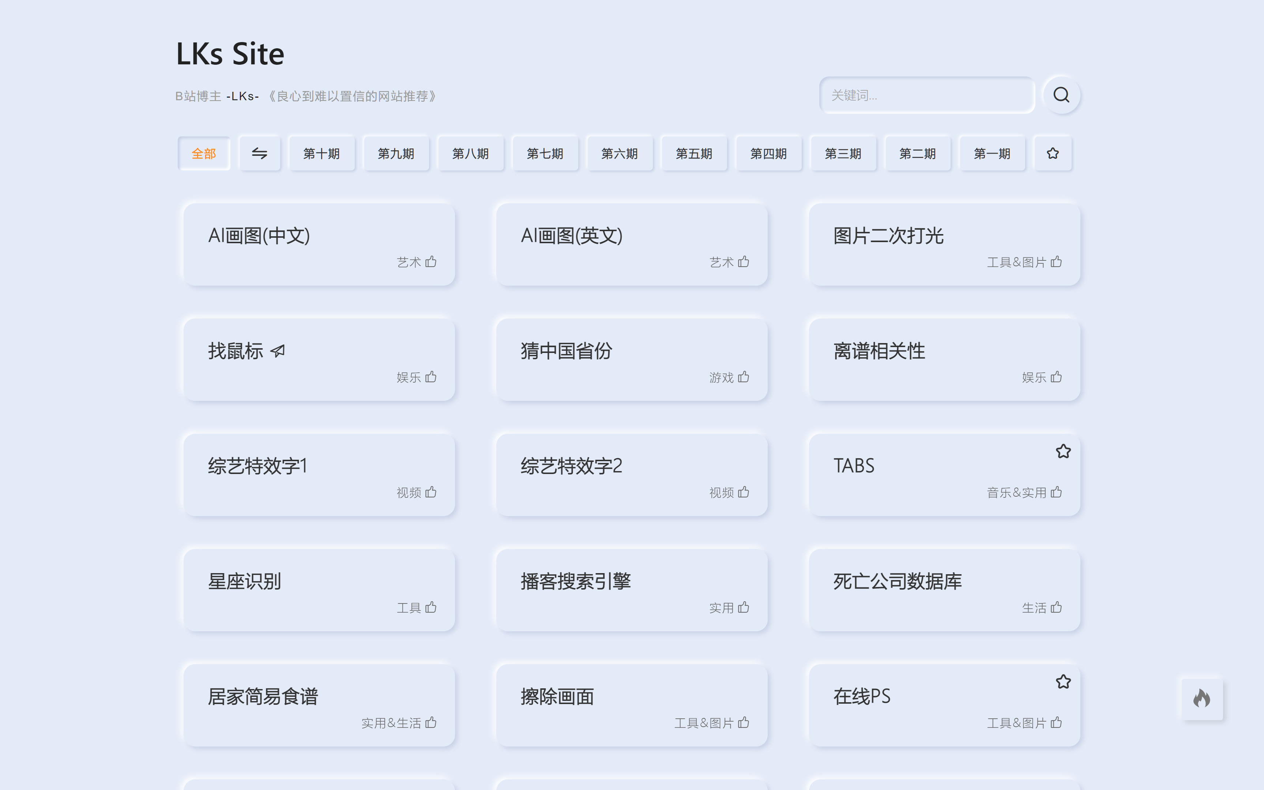Toggle the star favorite on TABS card
The height and width of the screenshot is (790, 1264).
(1064, 451)
